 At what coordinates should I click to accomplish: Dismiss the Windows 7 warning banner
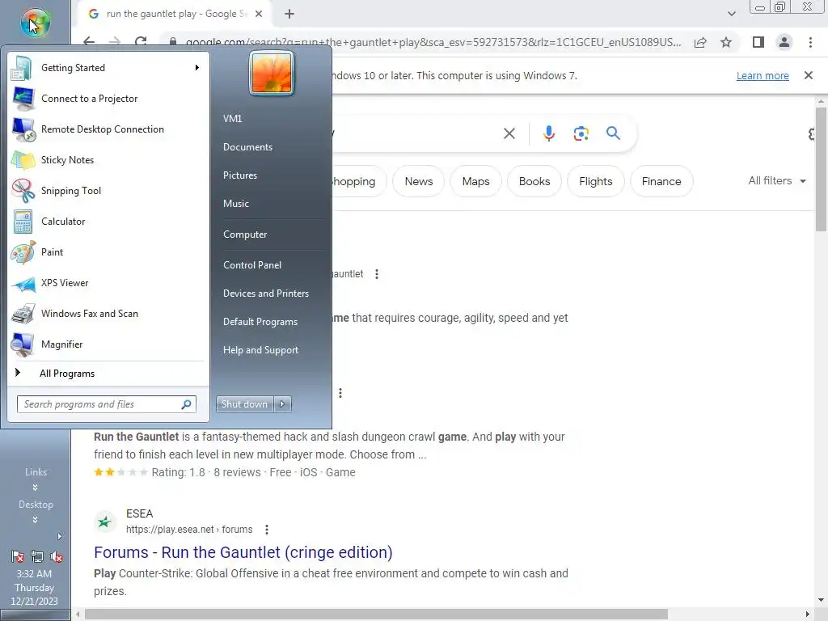[x=808, y=75]
